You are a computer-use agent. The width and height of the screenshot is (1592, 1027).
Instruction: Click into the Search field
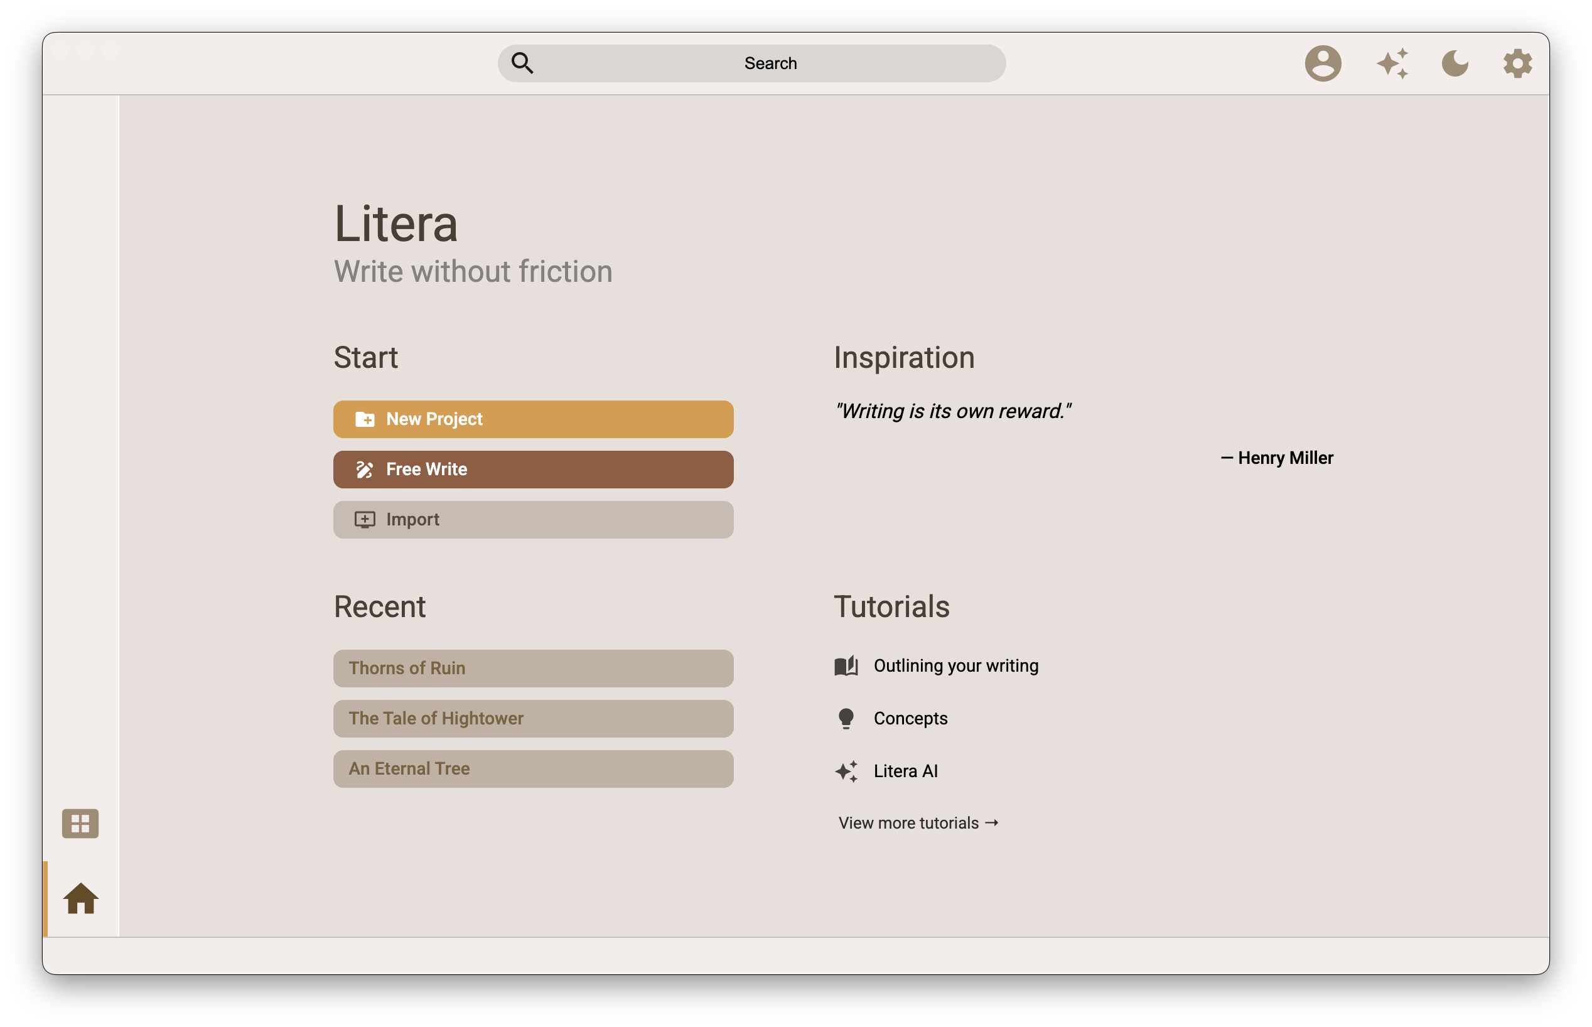click(x=770, y=63)
